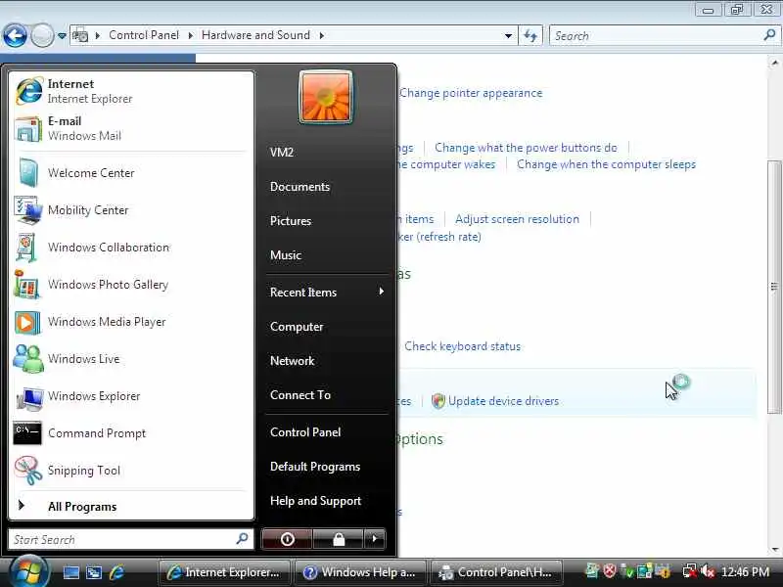Launch Command Prompt
This screenshot has width=783, height=587.
point(131,433)
